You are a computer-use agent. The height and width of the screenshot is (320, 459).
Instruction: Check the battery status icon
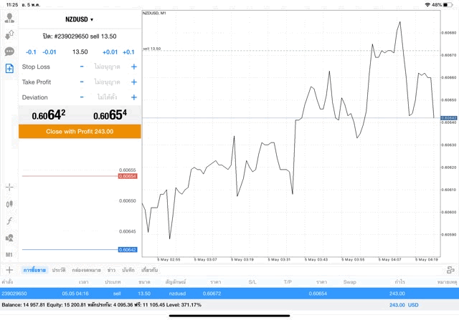(x=448, y=5)
